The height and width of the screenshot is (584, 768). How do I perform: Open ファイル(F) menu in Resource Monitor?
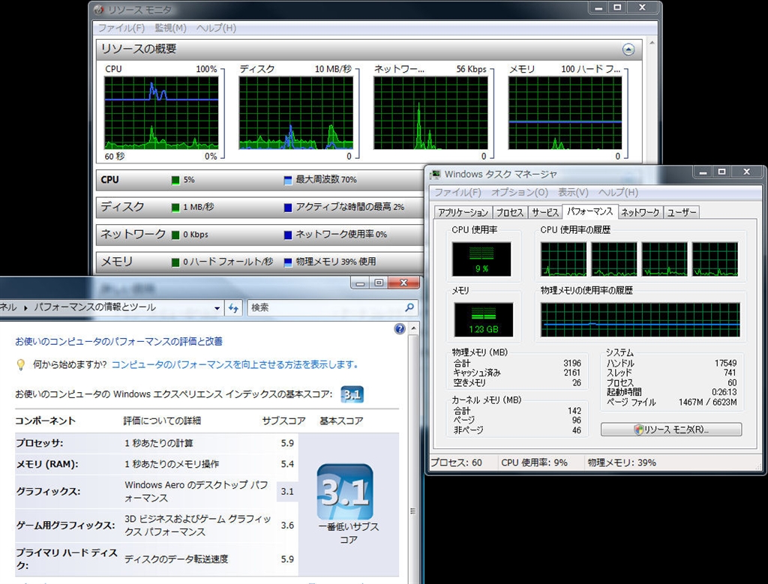tap(121, 28)
